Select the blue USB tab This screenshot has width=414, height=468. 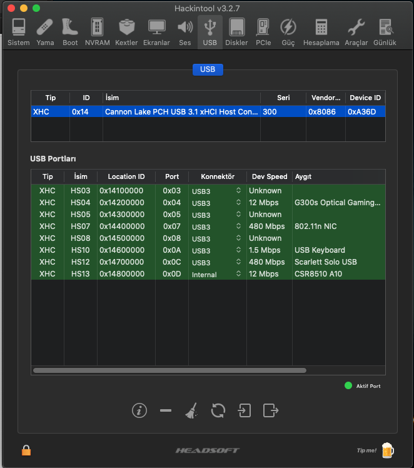(x=208, y=69)
